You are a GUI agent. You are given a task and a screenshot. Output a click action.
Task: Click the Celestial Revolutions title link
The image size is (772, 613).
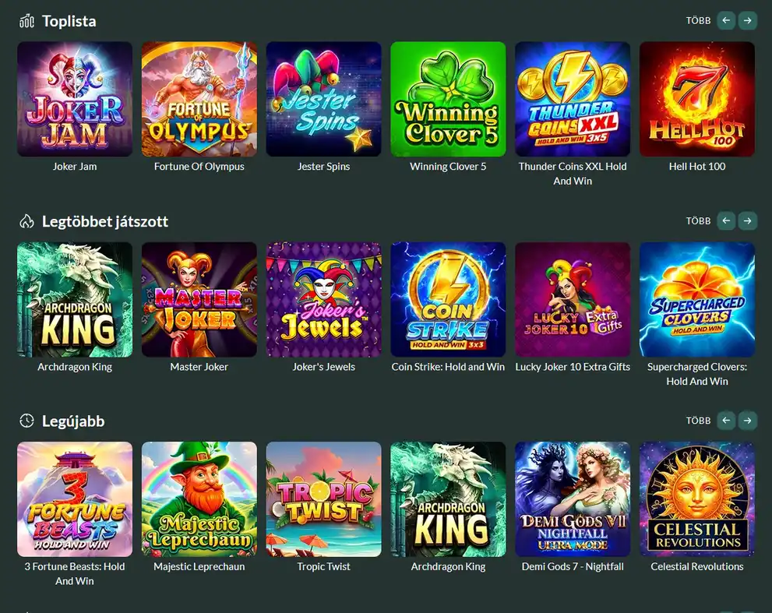[x=697, y=567]
